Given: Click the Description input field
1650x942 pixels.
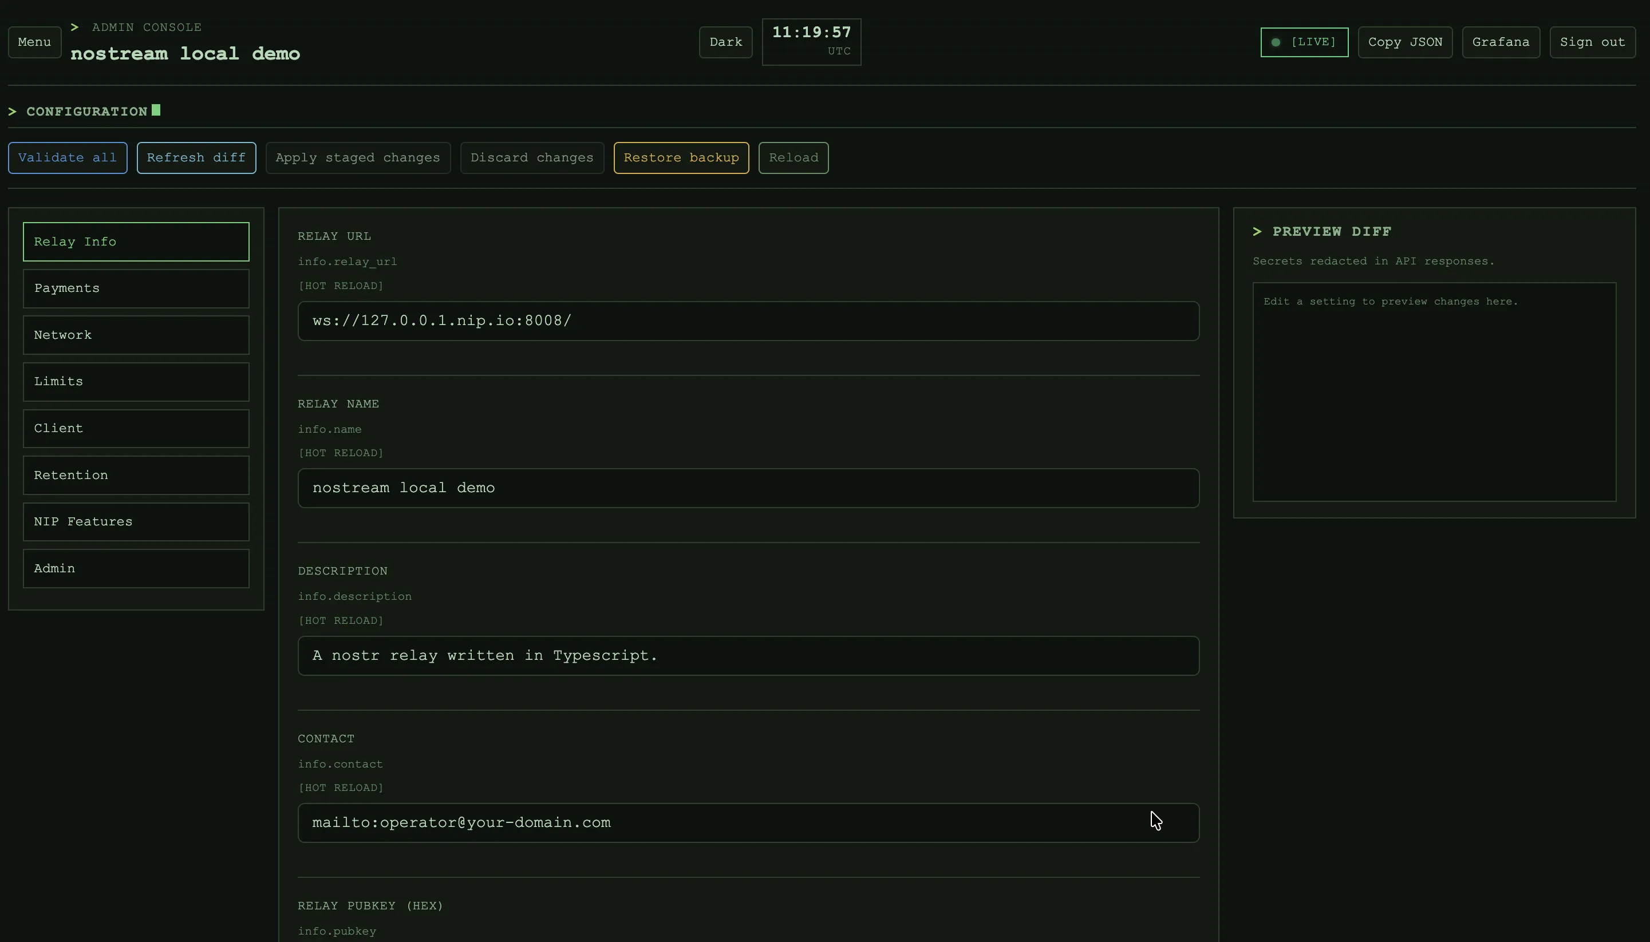Looking at the screenshot, I should 748,655.
